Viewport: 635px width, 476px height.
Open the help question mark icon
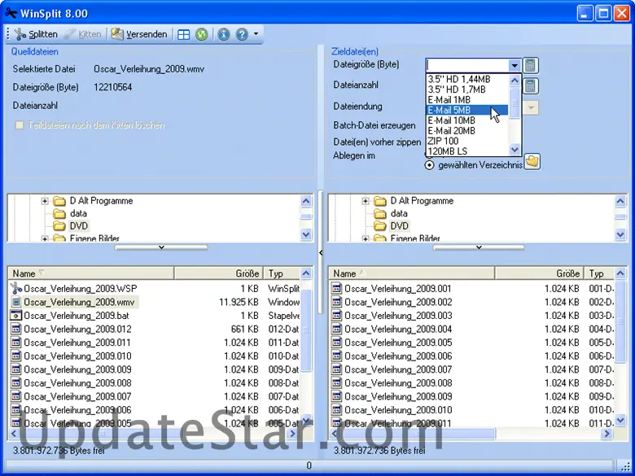pos(242,34)
